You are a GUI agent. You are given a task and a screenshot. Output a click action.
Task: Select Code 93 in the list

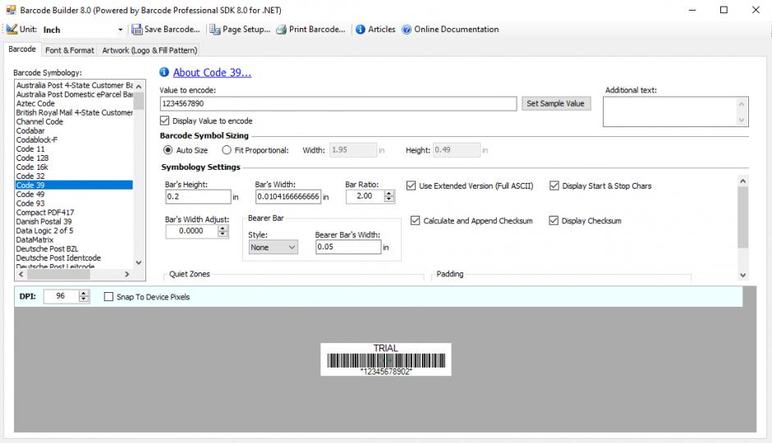30,203
